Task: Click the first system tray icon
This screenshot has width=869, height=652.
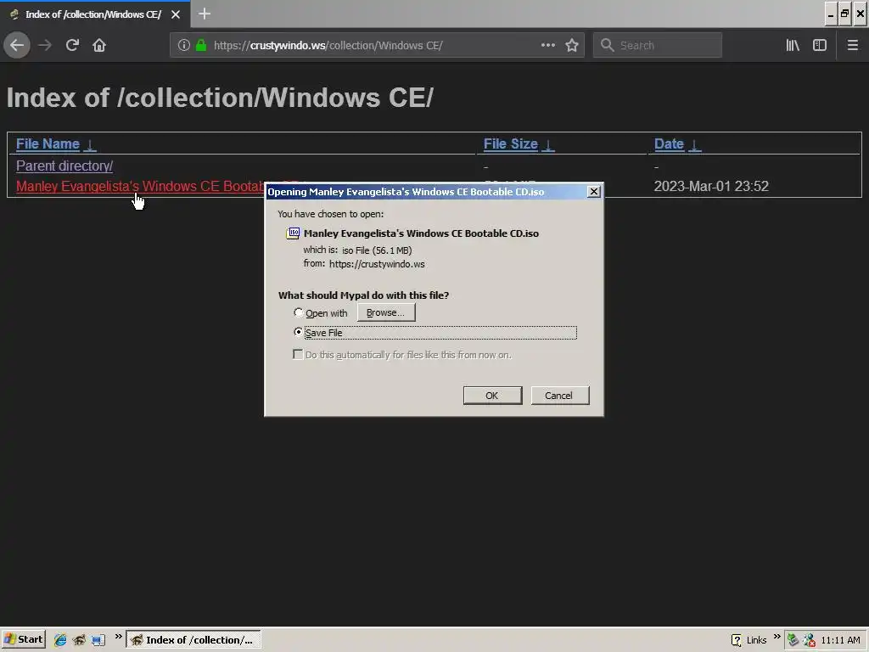Action: pos(793,640)
